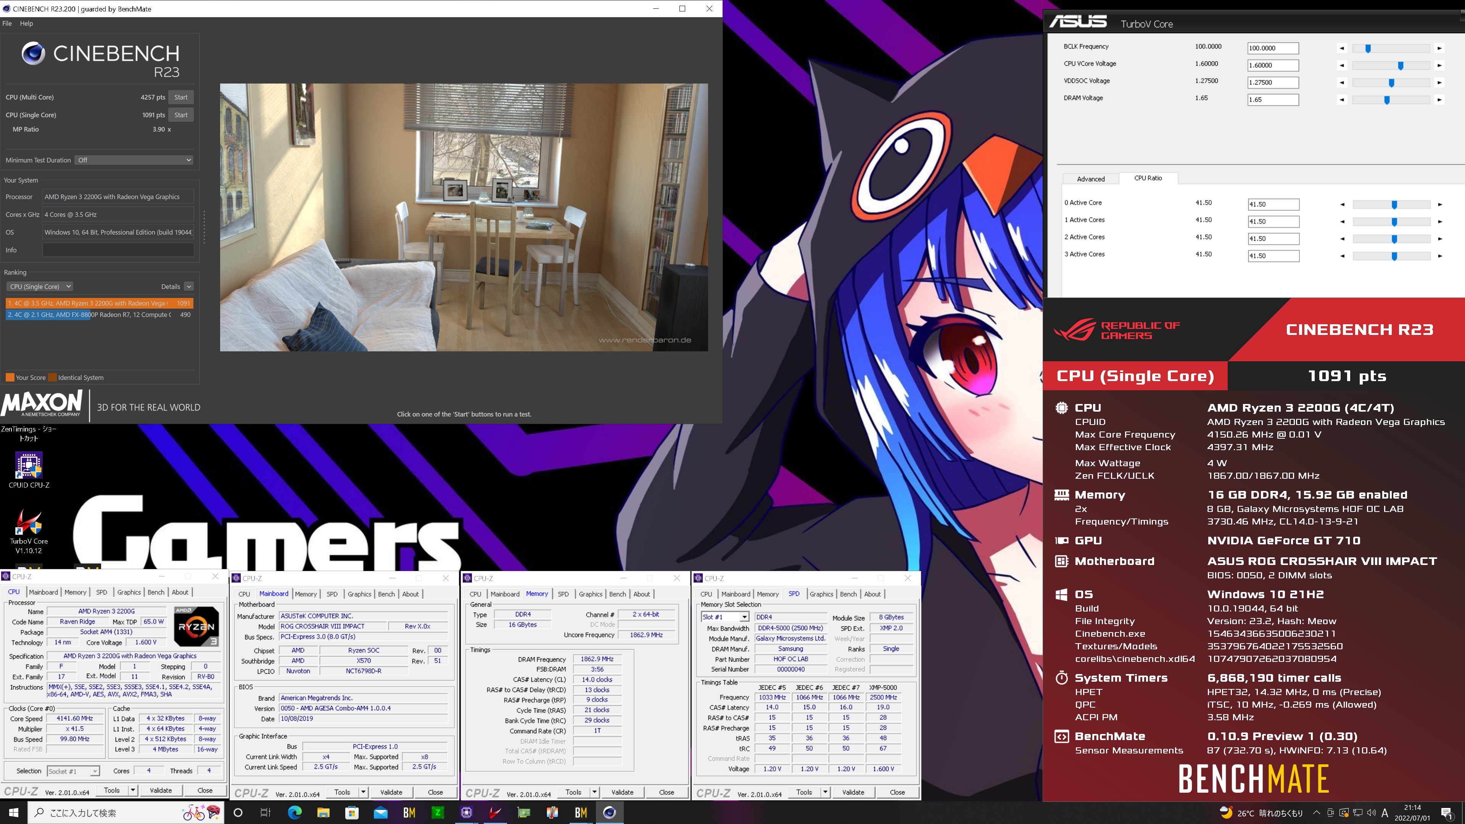The width and height of the screenshot is (1465, 824).
Task: Start CPU (Multi Core) test
Action: pos(181,97)
